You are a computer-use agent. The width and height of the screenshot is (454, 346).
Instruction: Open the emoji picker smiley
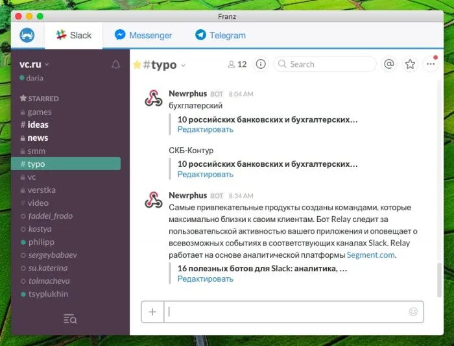pos(413,312)
